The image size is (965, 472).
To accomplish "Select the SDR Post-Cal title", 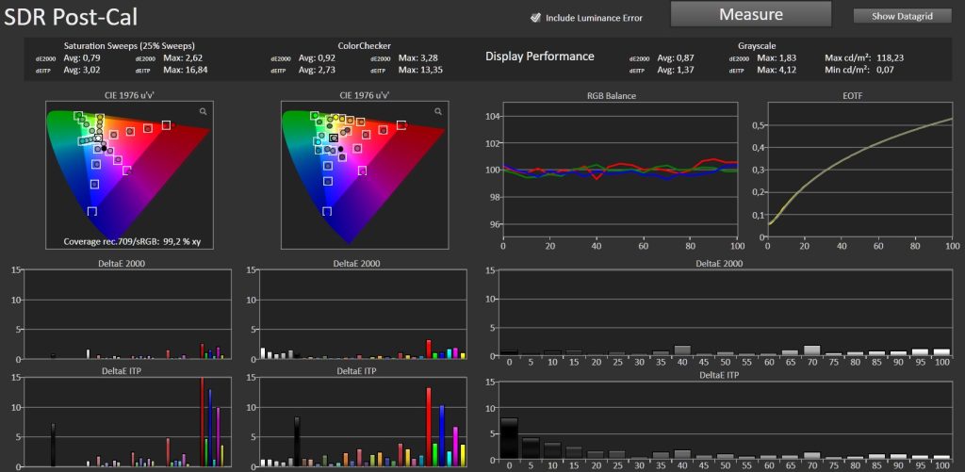I will pyautogui.click(x=71, y=17).
